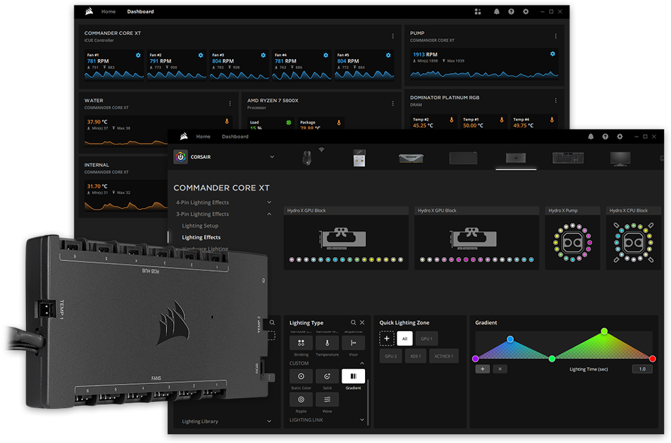Toggle the All quick lighting zone
The height and width of the screenshot is (443, 671).
pyautogui.click(x=405, y=338)
